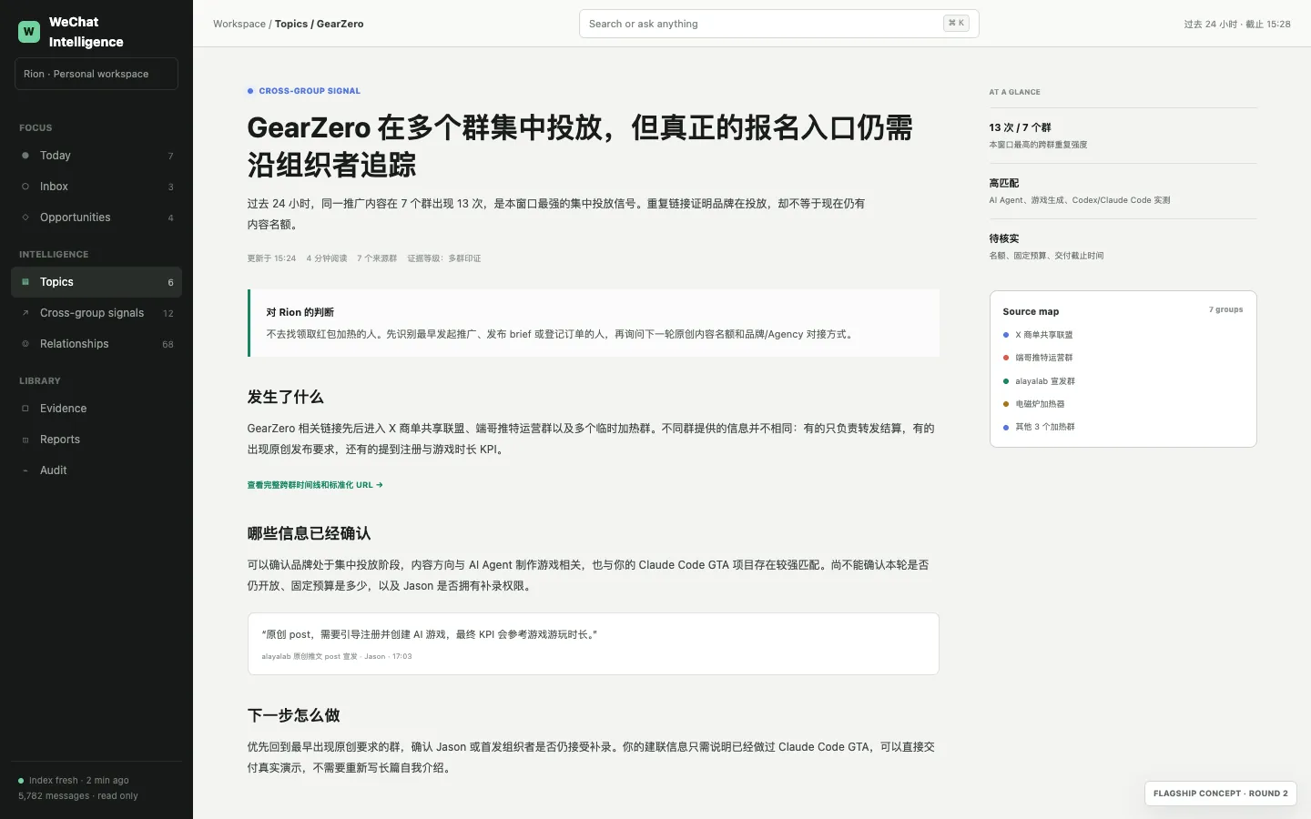The image size is (1311, 819).
Task: Click the blue dot beside X 商单共享联盟
Action: 1006,335
